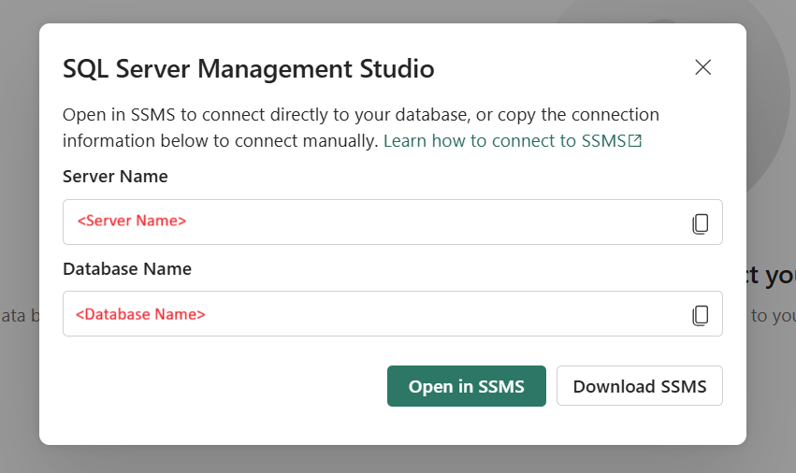The width and height of the screenshot is (796, 473).
Task: Click the SQL Server Management Studio heading
Action: (x=248, y=68)
